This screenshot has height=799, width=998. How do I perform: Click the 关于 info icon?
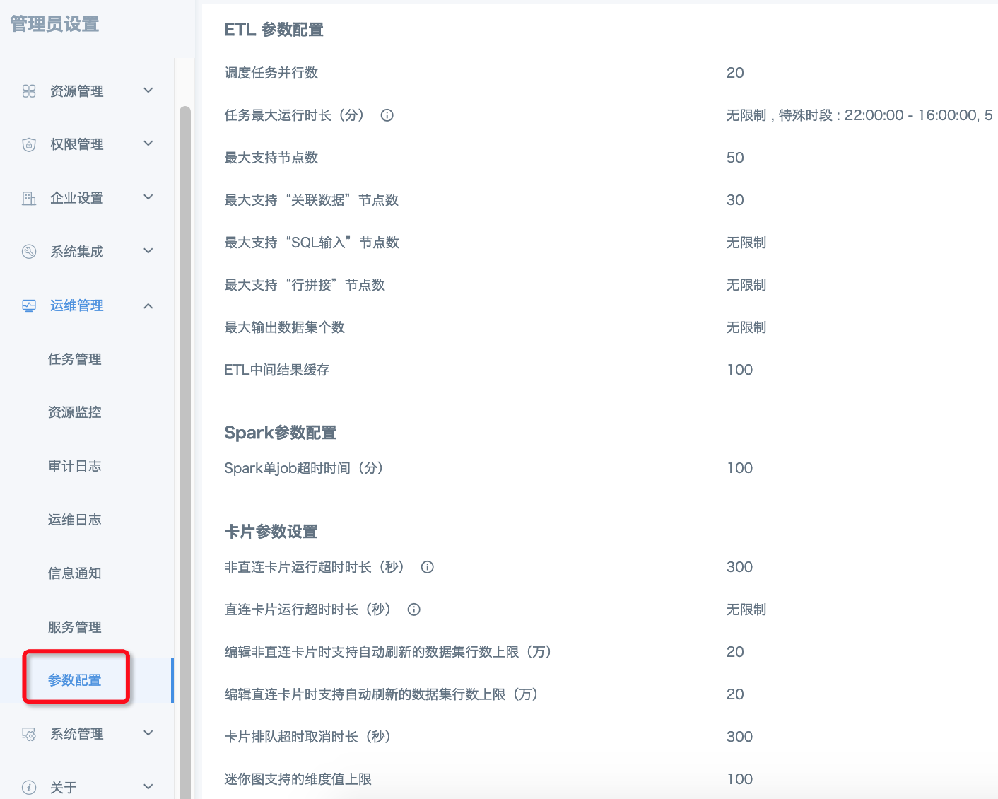coord(29,788)
